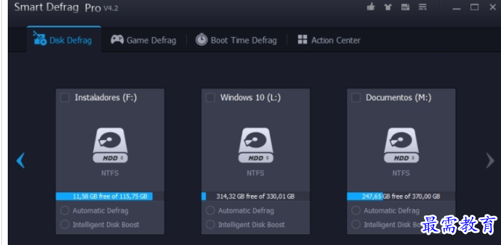Click the Action Center grid icon
This screenshot has height=245, width=501.
302,39
